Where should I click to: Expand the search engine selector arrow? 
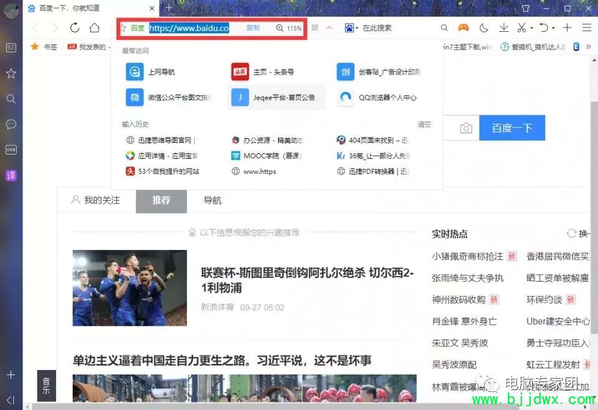click(x=357, y=28)
